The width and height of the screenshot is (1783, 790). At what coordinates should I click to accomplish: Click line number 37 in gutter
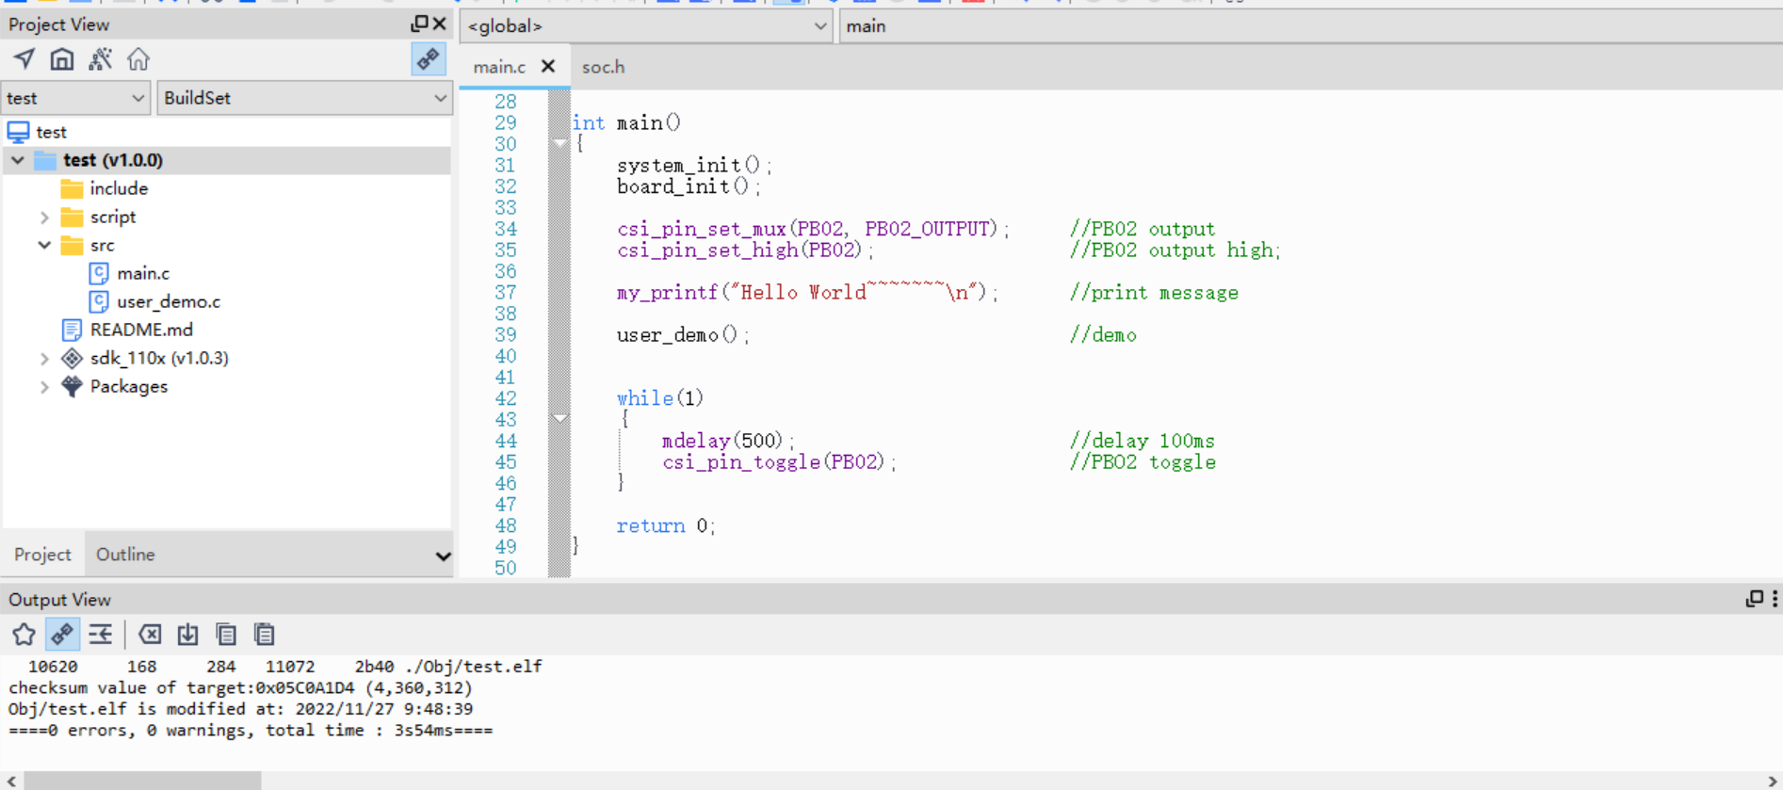point(506,293)
